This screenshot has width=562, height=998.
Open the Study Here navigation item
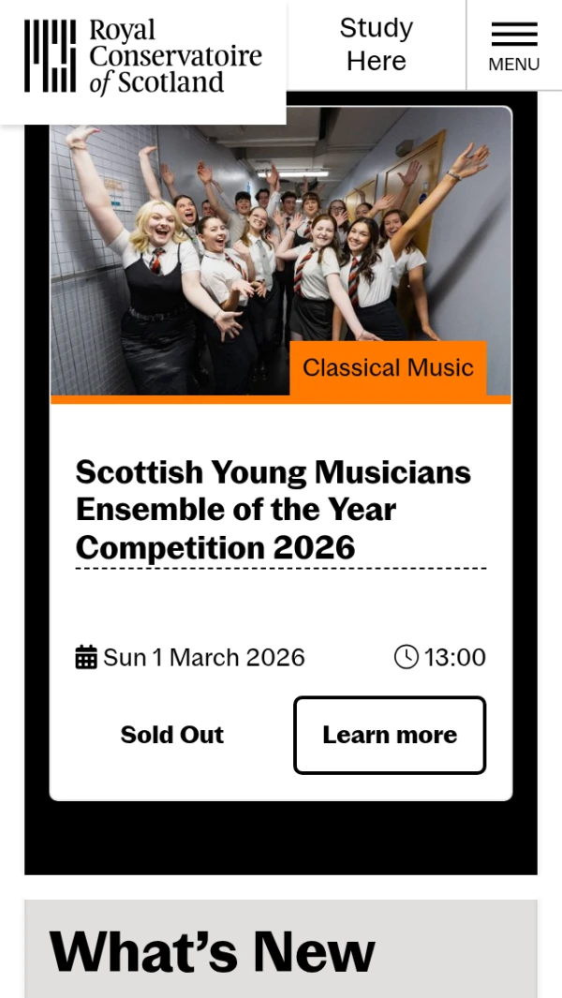[376, 44]
